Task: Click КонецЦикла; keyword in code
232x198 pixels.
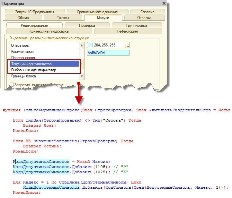Action: pos(27,193)
